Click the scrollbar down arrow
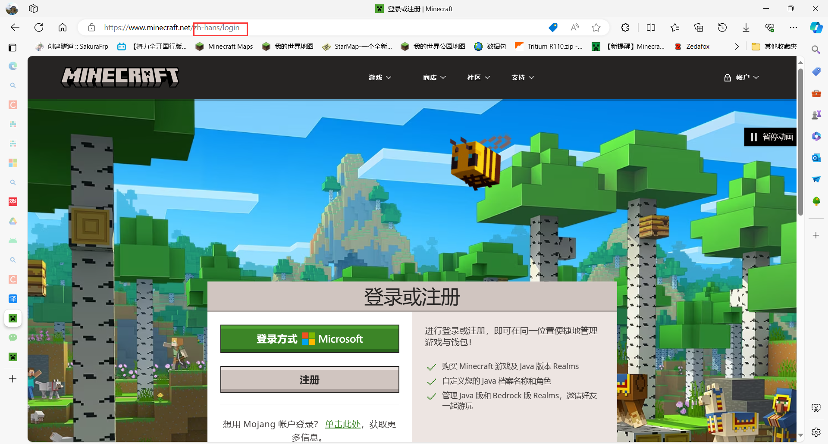 (800, 436)
